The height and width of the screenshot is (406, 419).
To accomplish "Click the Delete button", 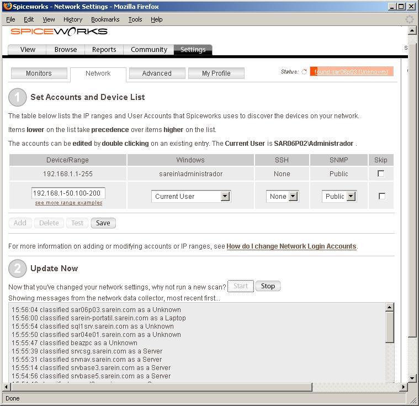I will (x=49, y=223).
